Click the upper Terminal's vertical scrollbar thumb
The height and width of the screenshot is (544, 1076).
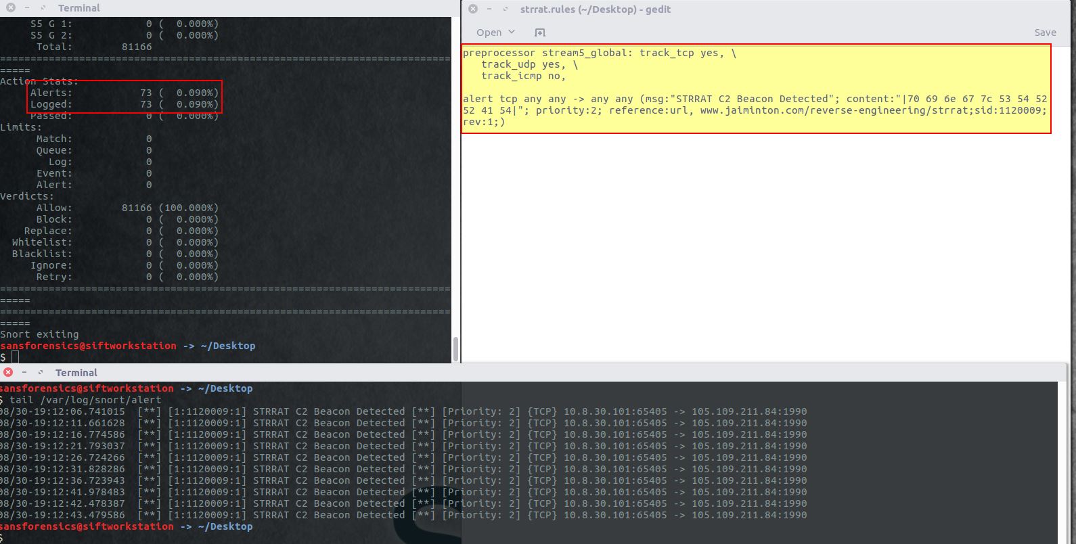click(455, 349)
